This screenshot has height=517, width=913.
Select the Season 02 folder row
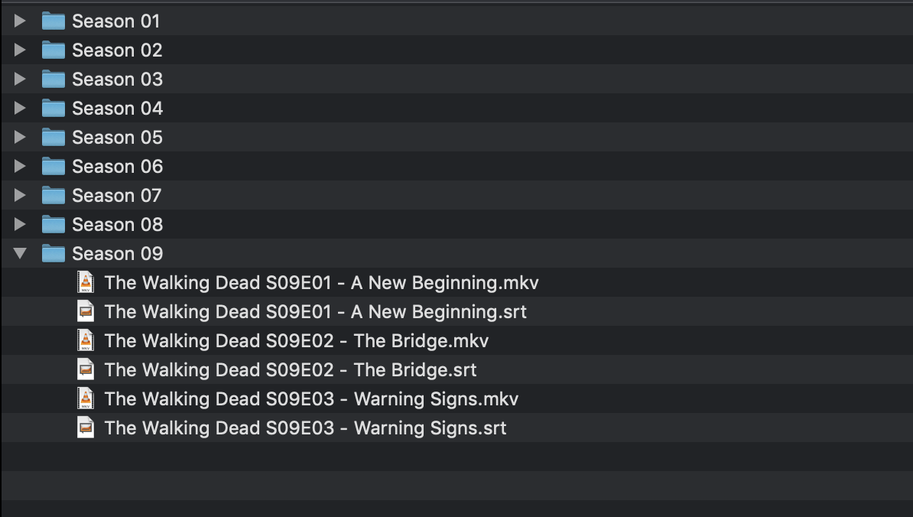coord(117,50)
